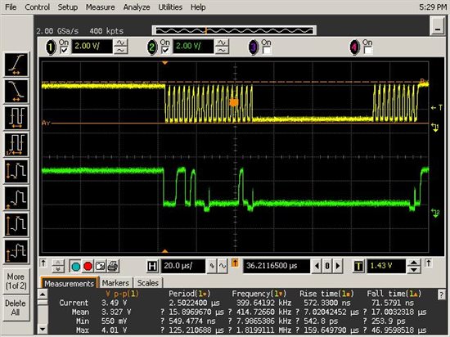450x337 pixels.
Task: Click the printer icon
Action: coord(113,267)
